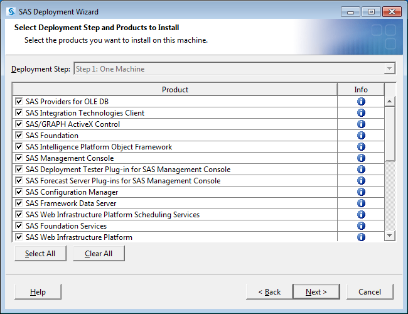Maximize the SAS Deployment Wizard window
The image size is (408, 314).
pos(372,12)
